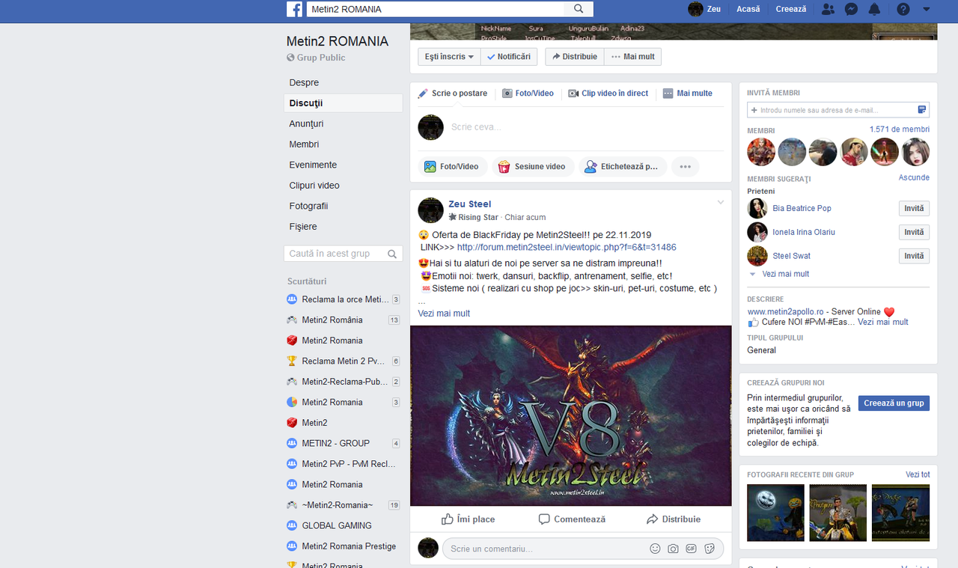
Task: Click the Facebook home logo
Action: pyautogui.click(x=294, y=9)
